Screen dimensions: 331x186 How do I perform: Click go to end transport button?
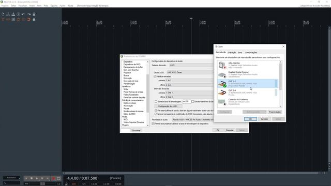click(x=47, y=178)
